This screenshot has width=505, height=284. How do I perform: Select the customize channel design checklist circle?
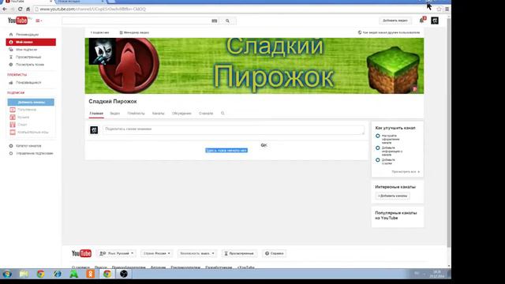(x=378, y=136)
